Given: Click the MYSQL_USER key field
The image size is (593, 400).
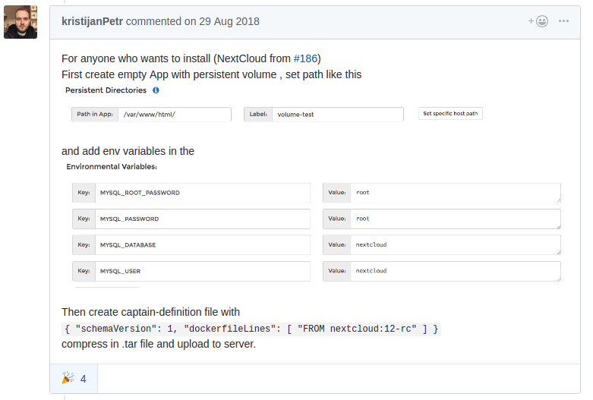Looking at the screenshot, I should pos(202,271).
